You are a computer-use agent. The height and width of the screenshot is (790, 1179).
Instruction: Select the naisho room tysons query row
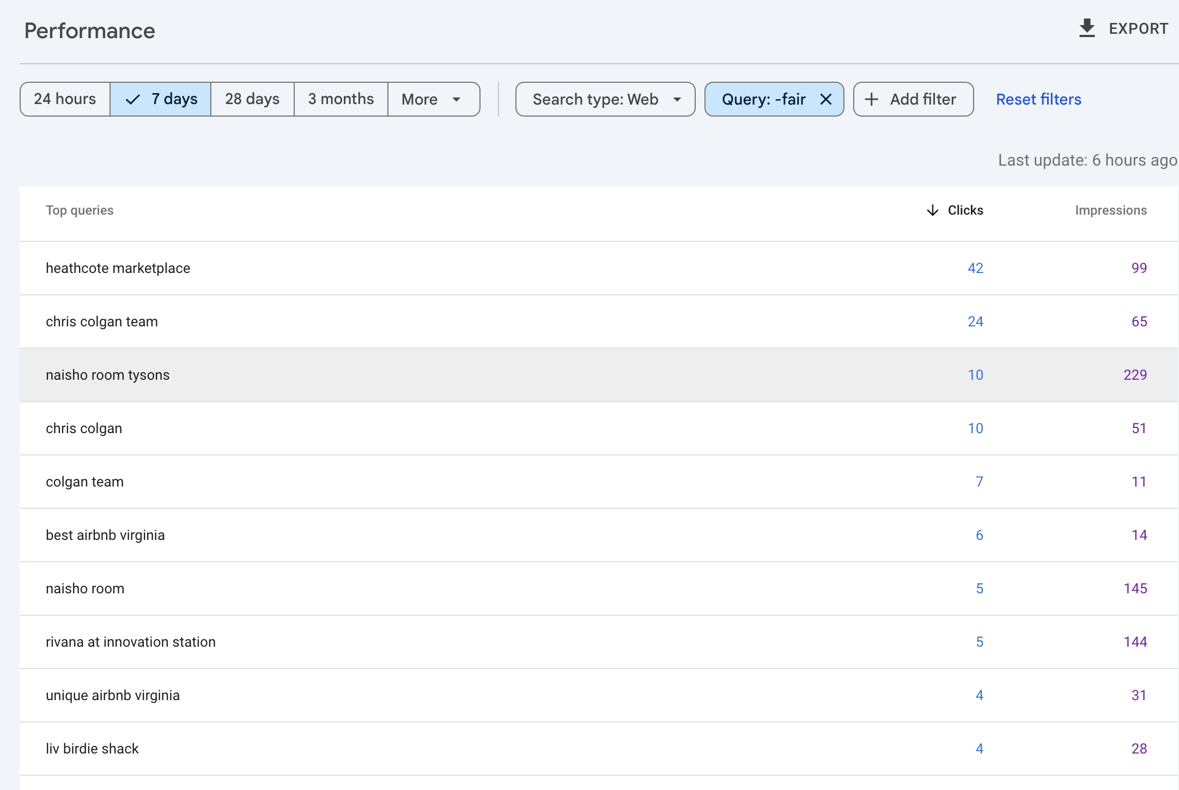tap(108, 375)
